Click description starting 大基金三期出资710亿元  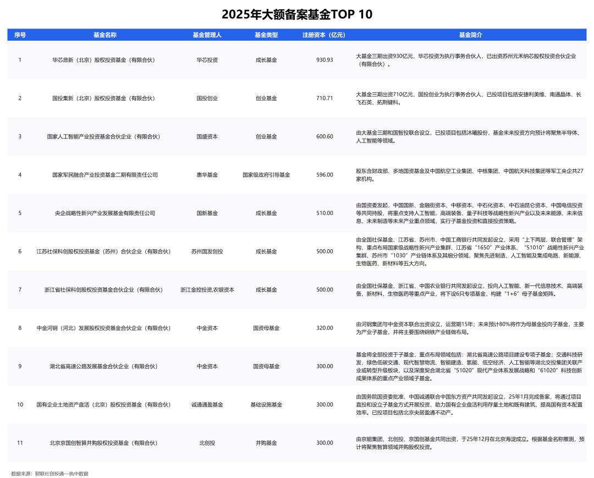469,98
